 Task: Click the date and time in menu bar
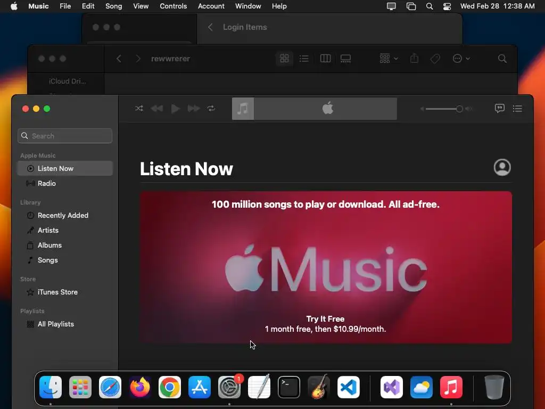[x=498, y=6]
